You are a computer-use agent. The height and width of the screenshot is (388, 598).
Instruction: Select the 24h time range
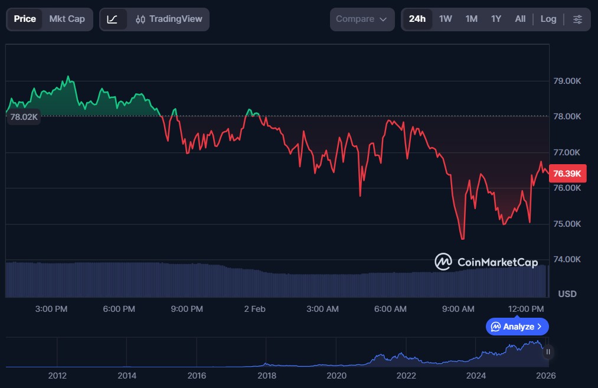click(417, 19)
